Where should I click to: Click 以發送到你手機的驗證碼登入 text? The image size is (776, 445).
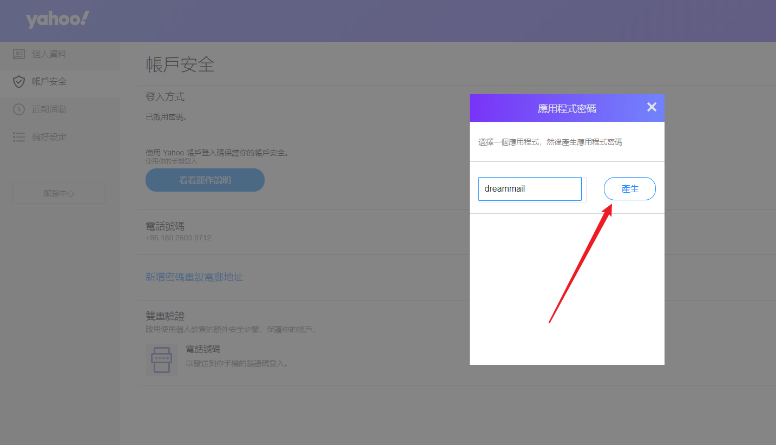[x=237, y=363]
